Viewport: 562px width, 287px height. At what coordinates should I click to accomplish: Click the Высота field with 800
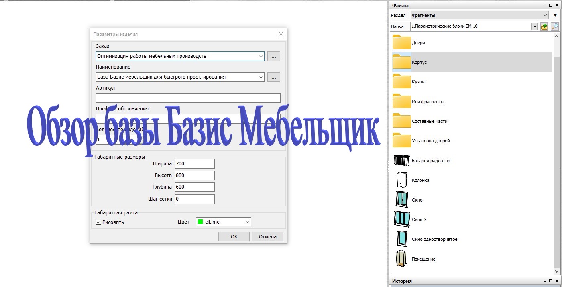point(195,175)
